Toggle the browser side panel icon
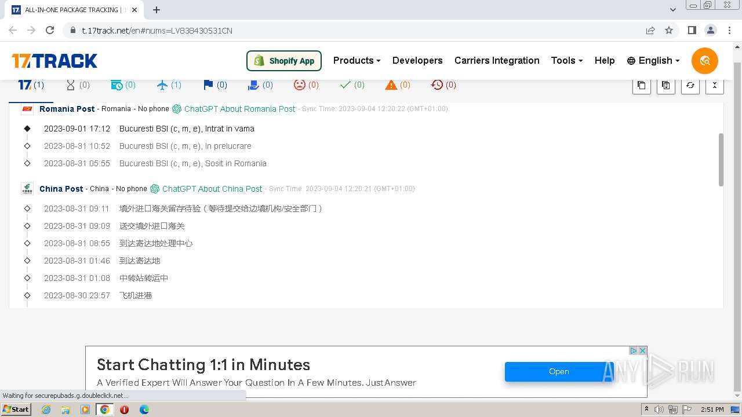Image resolution: width=742 pixels, height=417 pixels. [x=692, y=30]
